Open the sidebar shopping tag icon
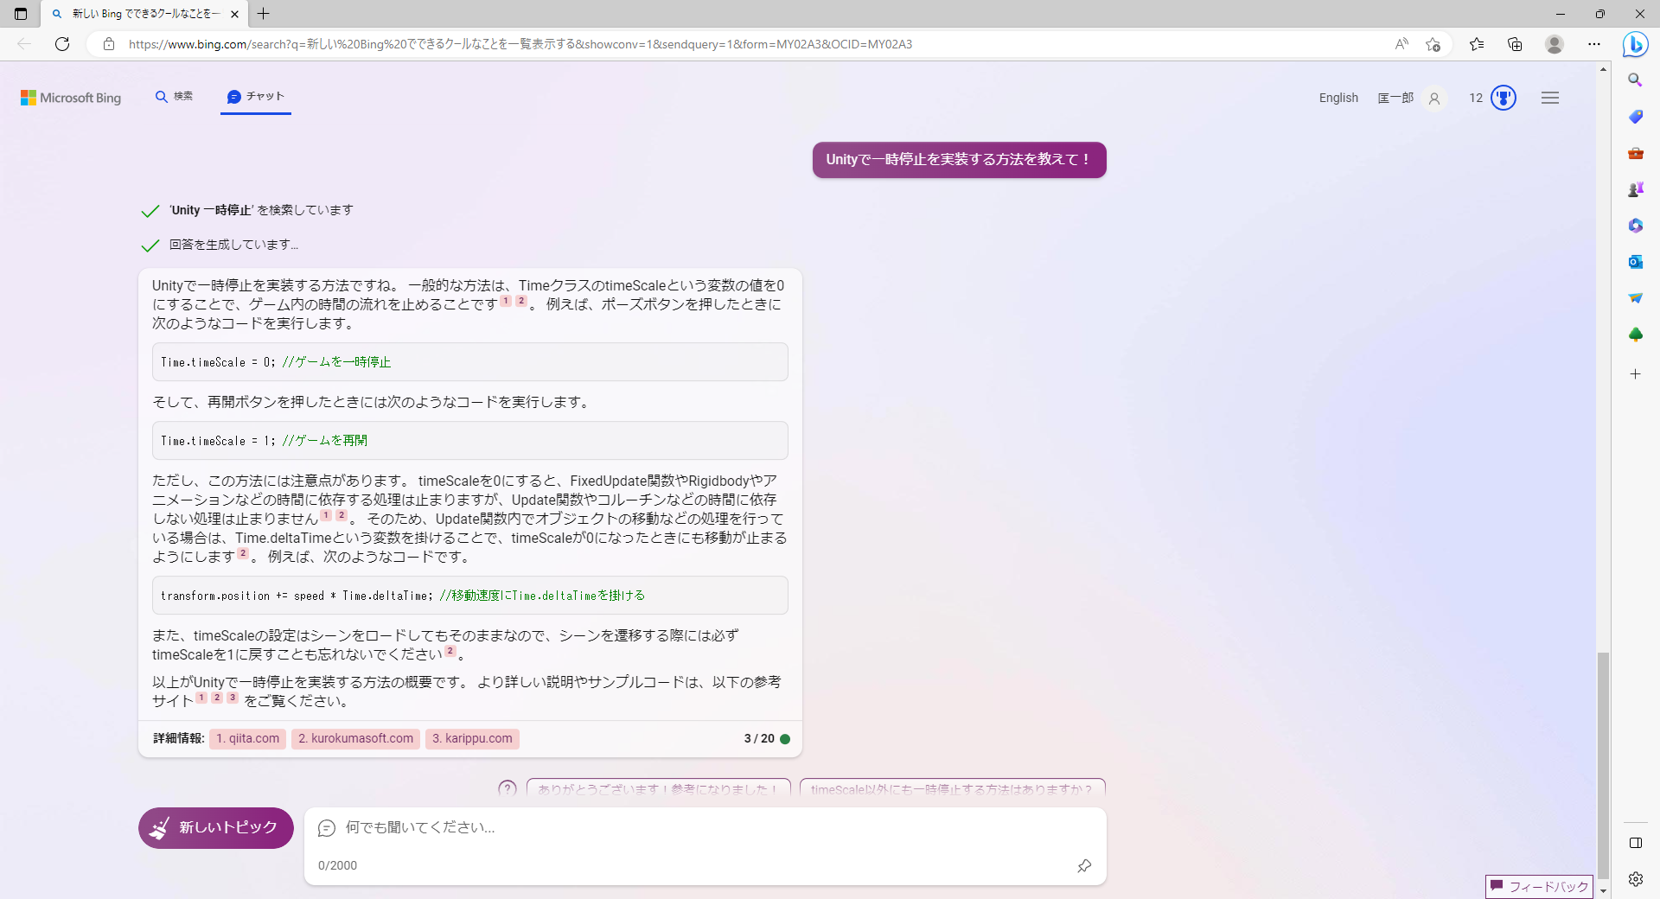 pyautogui.click(x=1635, y=117)
